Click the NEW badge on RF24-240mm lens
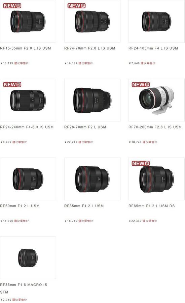The width and height of the screenshot is (185, 303). click(x=12, y=84)
